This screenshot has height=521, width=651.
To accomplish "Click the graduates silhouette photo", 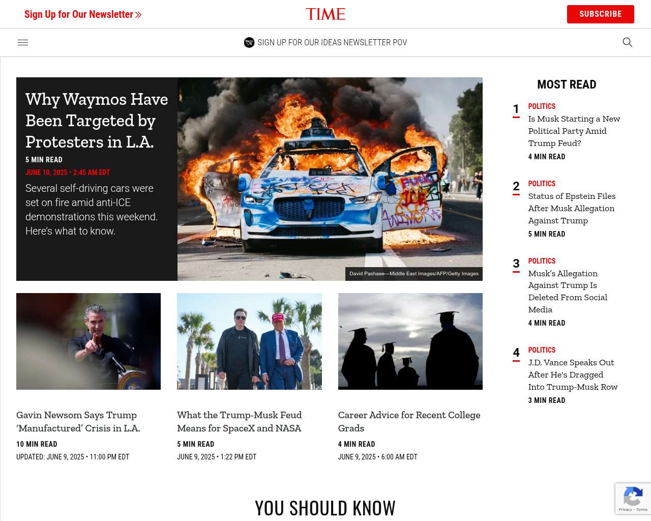I will click(x=410, y=341).
